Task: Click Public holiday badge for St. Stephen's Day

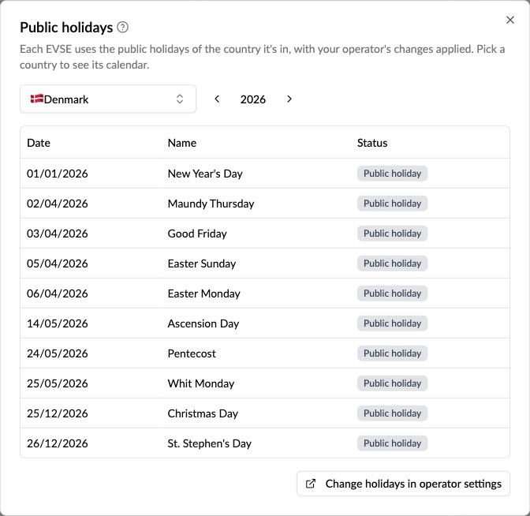Action: pos(392,443)
